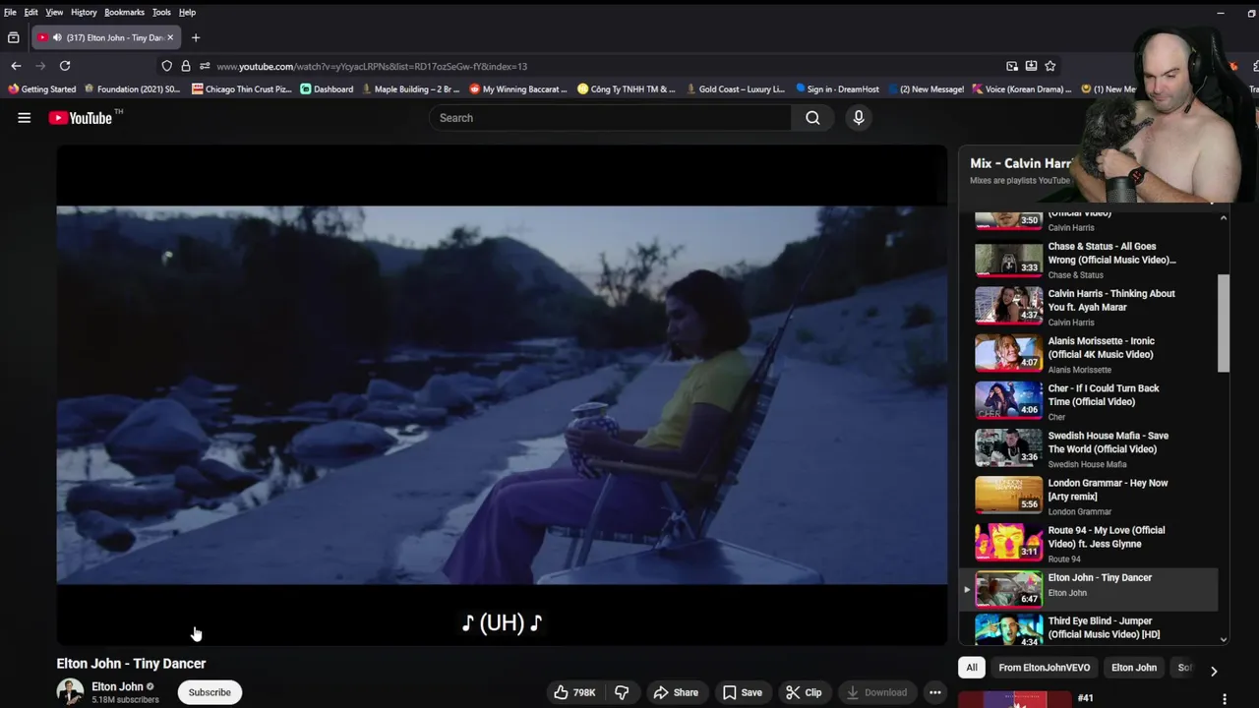Open the Voice (Korean Drama) bookmark
The image size is (1259, 708).
tap(1022, 88)
